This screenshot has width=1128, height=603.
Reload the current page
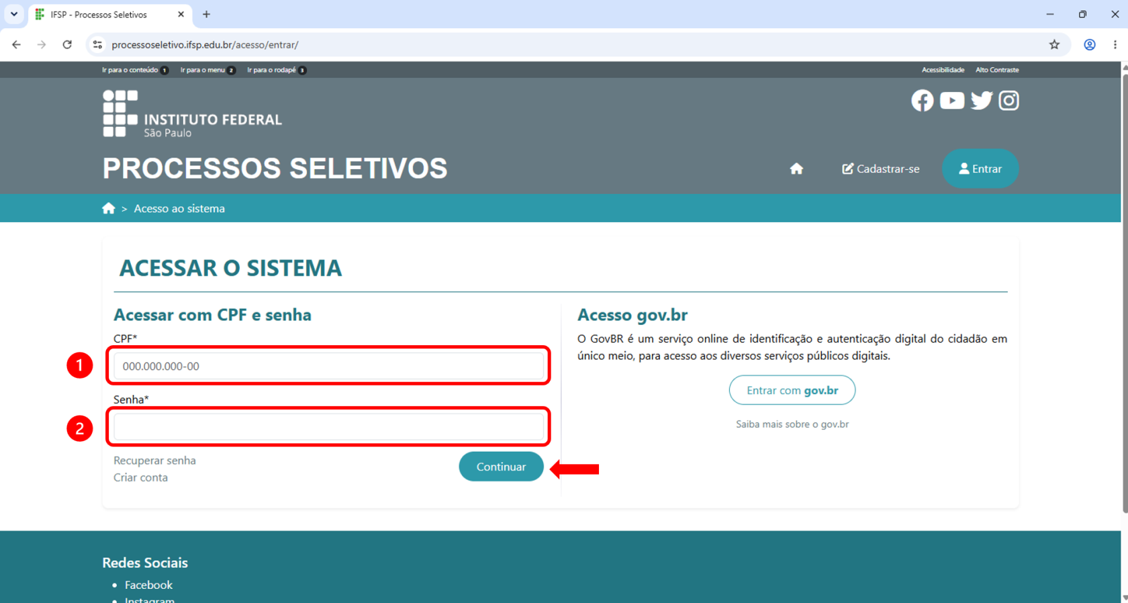67,44
